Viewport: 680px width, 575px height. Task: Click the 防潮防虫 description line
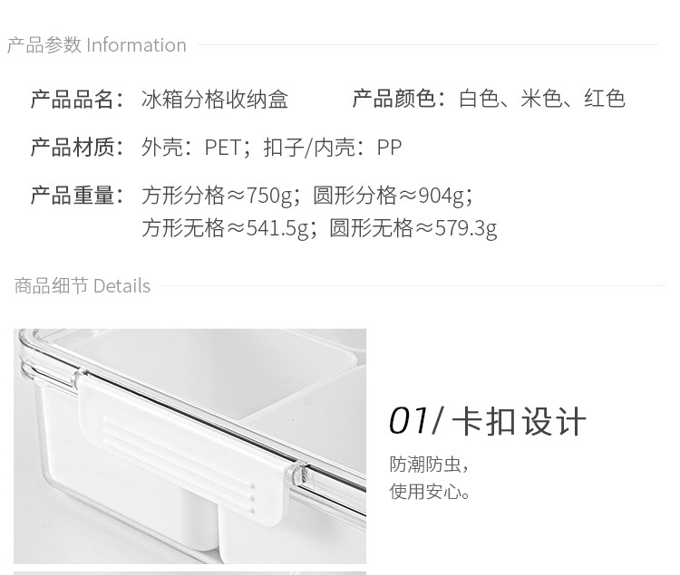[429, 465]
